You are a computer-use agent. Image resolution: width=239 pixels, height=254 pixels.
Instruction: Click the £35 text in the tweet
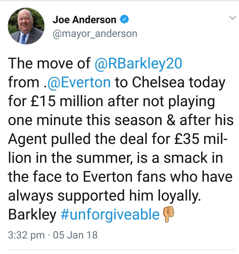(187, 139)
